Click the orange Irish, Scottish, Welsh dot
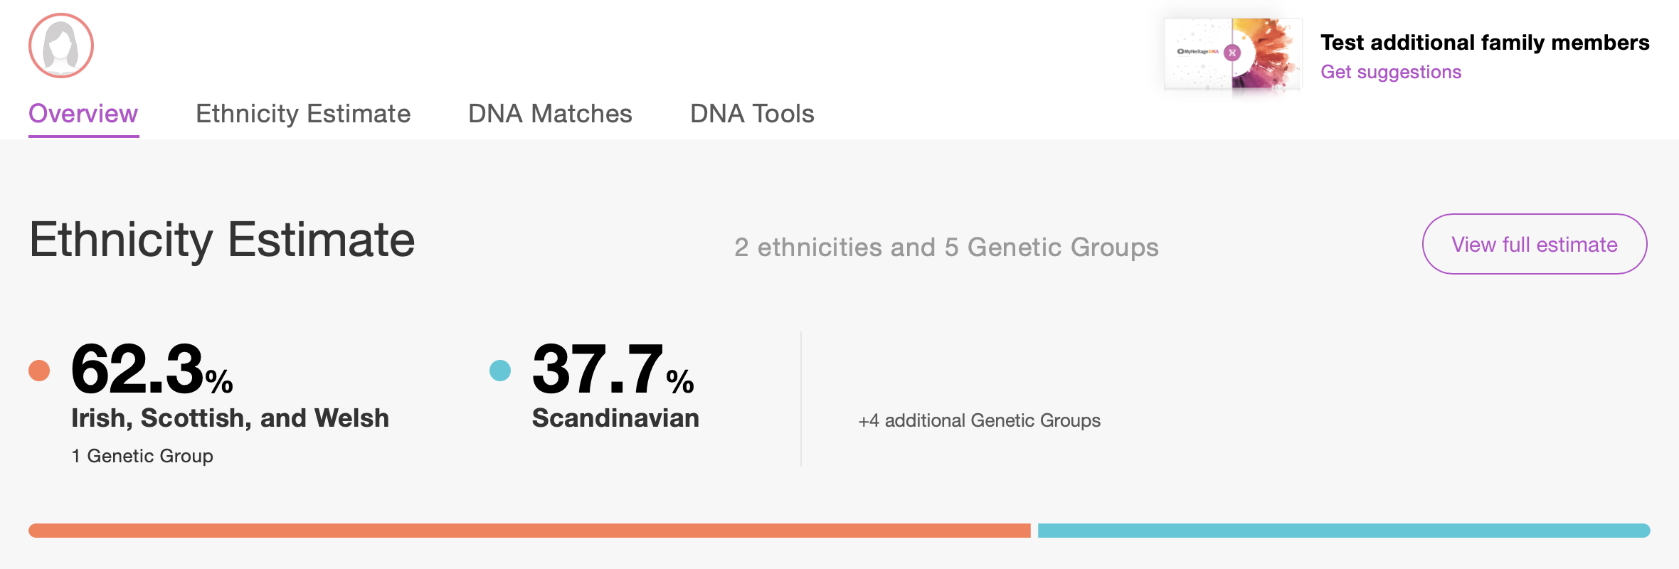 point(39,371)
